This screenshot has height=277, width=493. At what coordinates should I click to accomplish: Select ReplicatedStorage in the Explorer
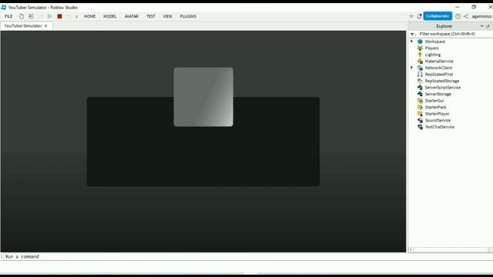(441, 81)
